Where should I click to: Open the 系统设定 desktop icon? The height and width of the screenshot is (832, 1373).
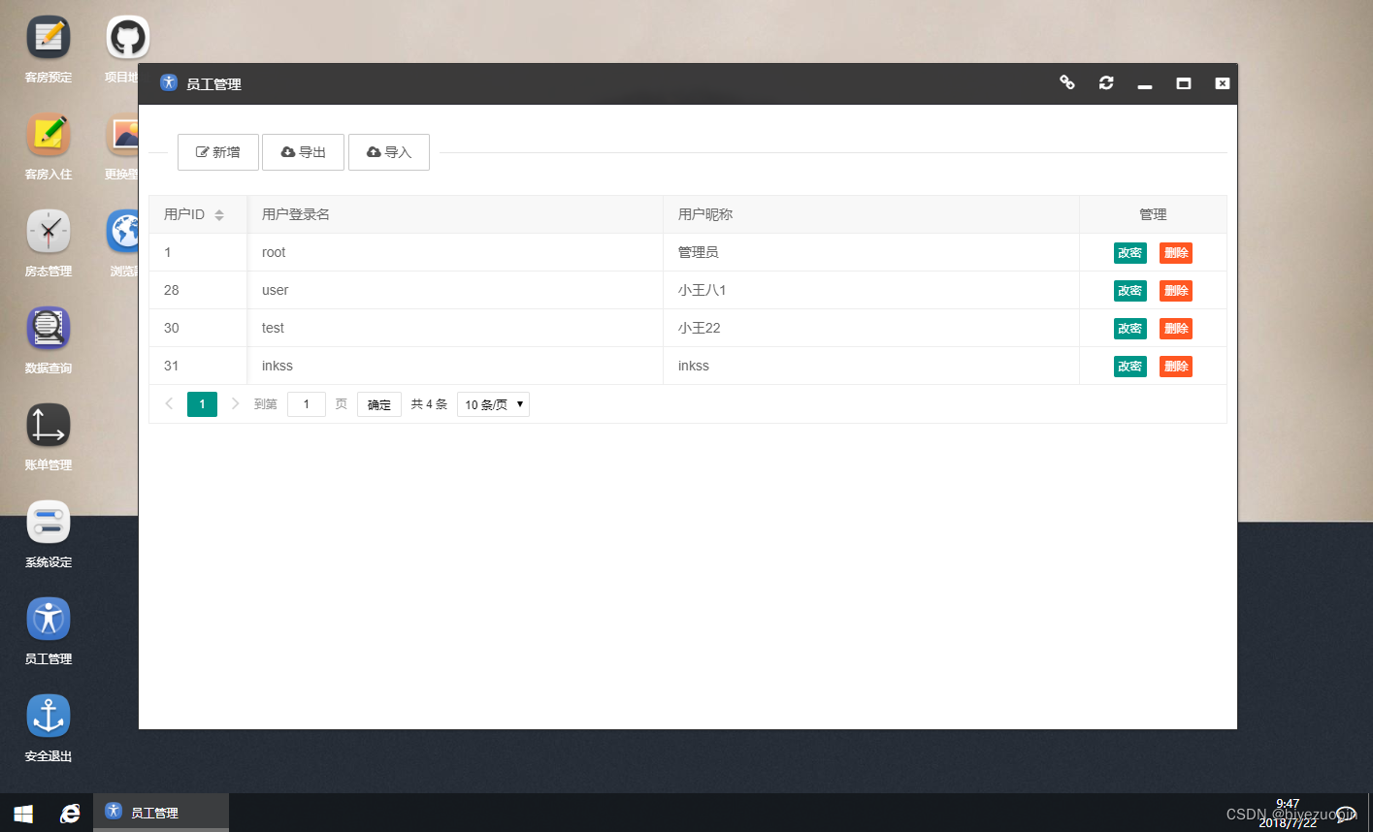pos(49,523)
